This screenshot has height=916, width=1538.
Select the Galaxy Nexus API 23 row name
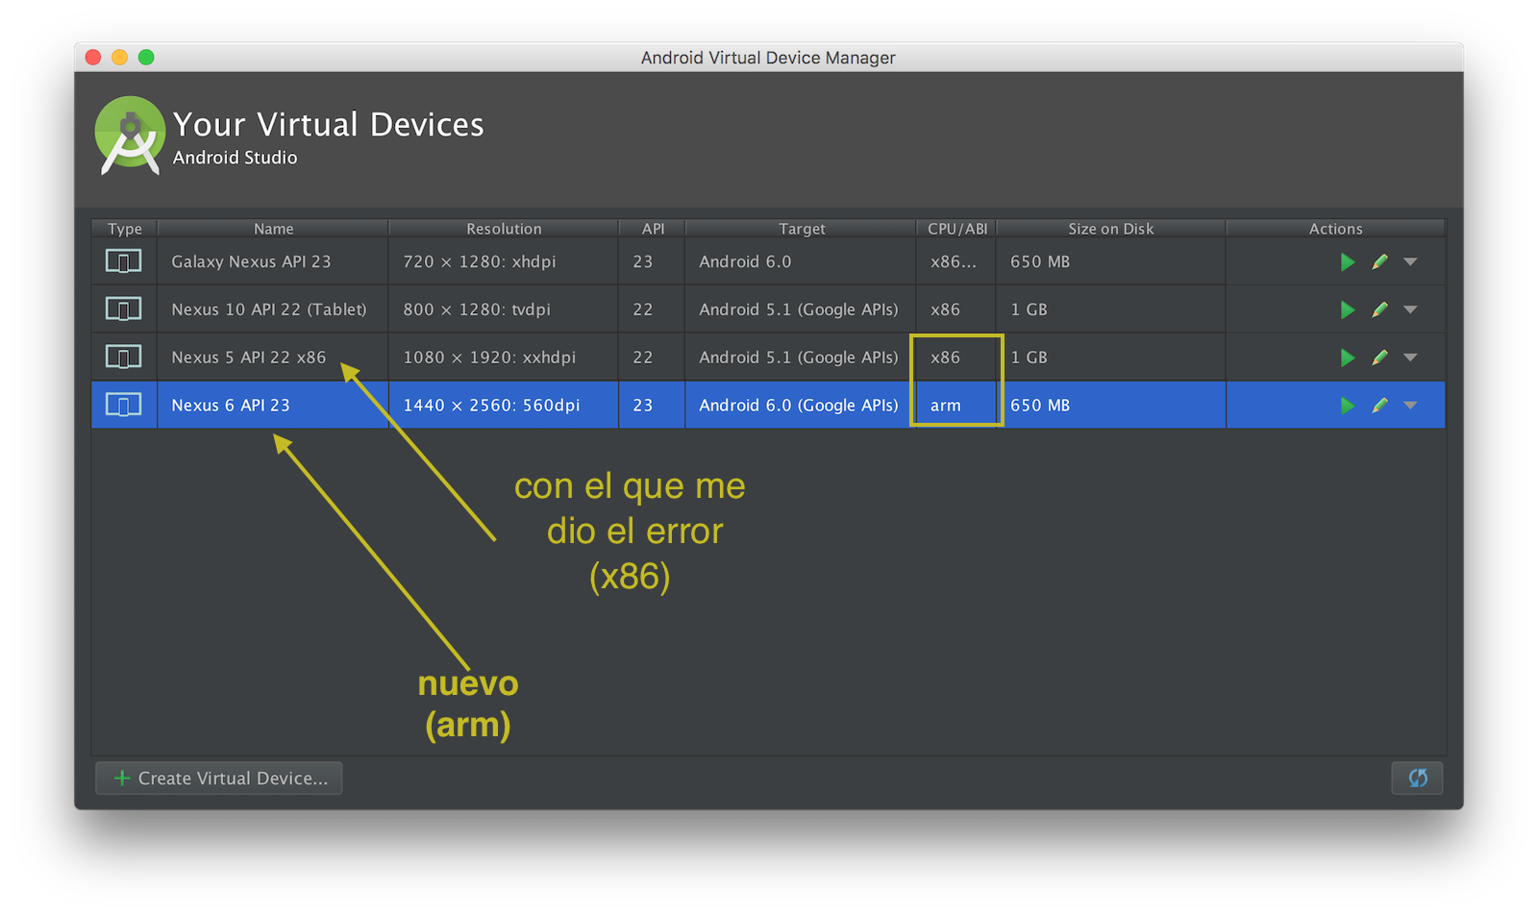click(x=251, y=261)
